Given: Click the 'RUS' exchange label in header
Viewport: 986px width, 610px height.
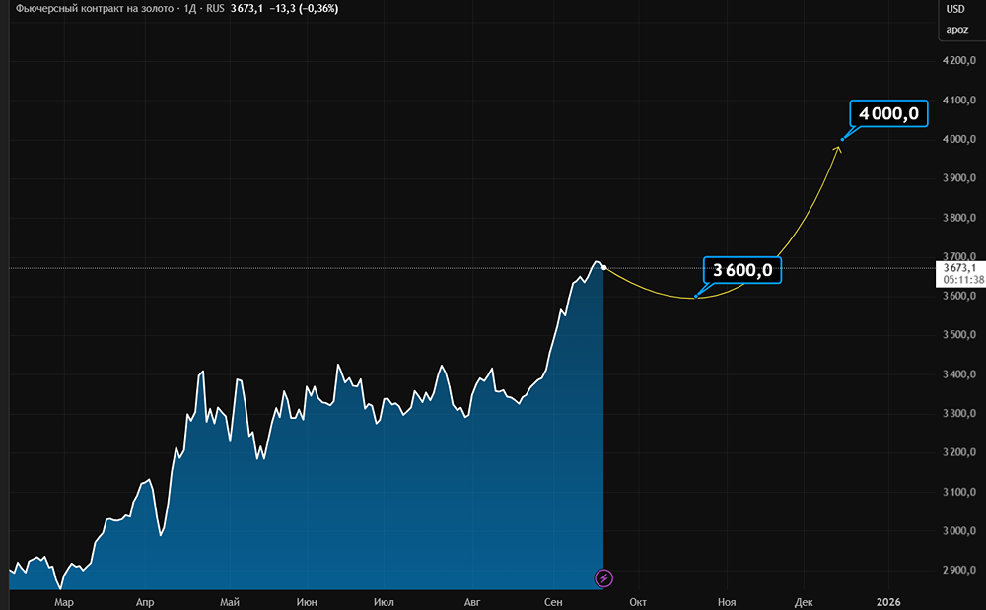Looking at the screenshot, I should coord(215,9).
